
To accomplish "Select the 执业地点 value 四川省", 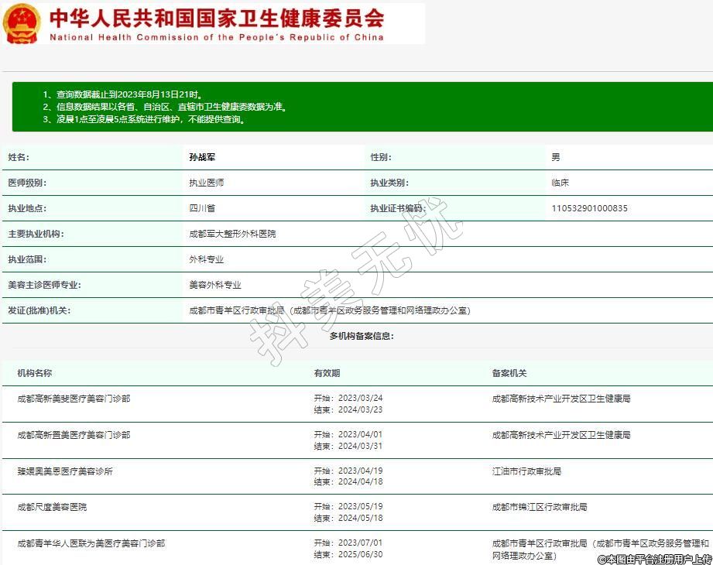I will (202, 208).
